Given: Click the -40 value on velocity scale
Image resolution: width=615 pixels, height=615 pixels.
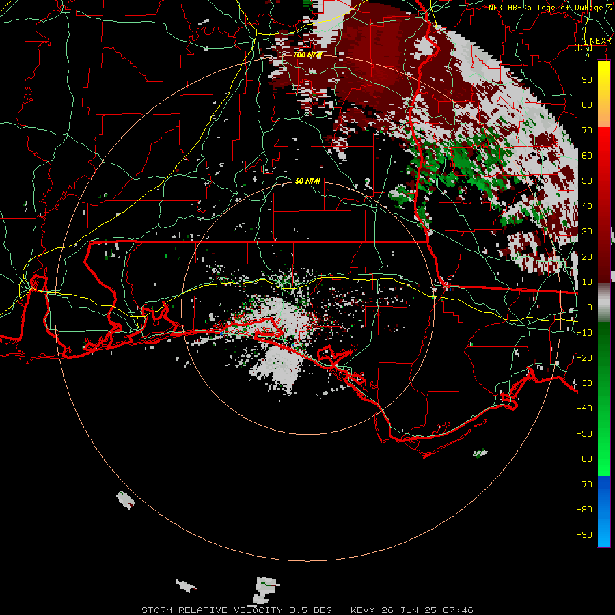Looking at the screenshot, I should 584,409.
